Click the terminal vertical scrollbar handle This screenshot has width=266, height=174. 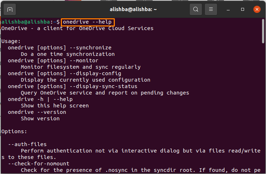click(263, 31)
